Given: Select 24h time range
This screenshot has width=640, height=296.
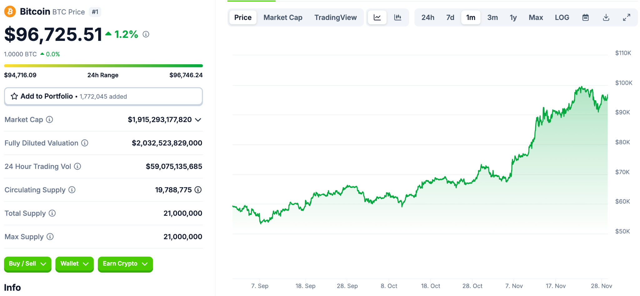Looking at the screenshot, I should click(428, 17).
